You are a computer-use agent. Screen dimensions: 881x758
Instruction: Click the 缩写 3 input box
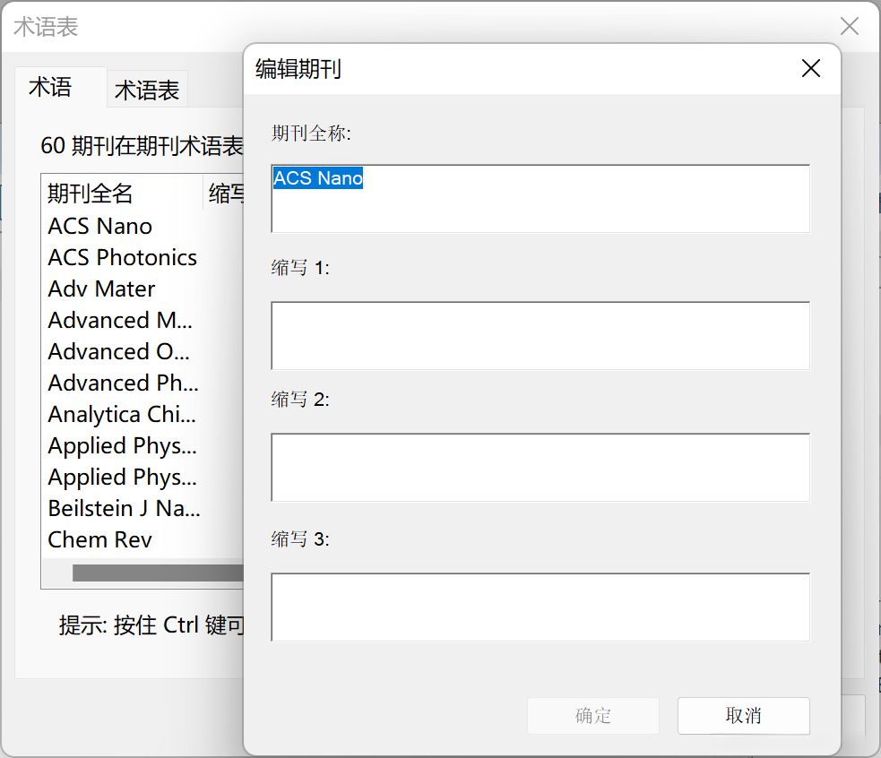(x=540, y=607)
